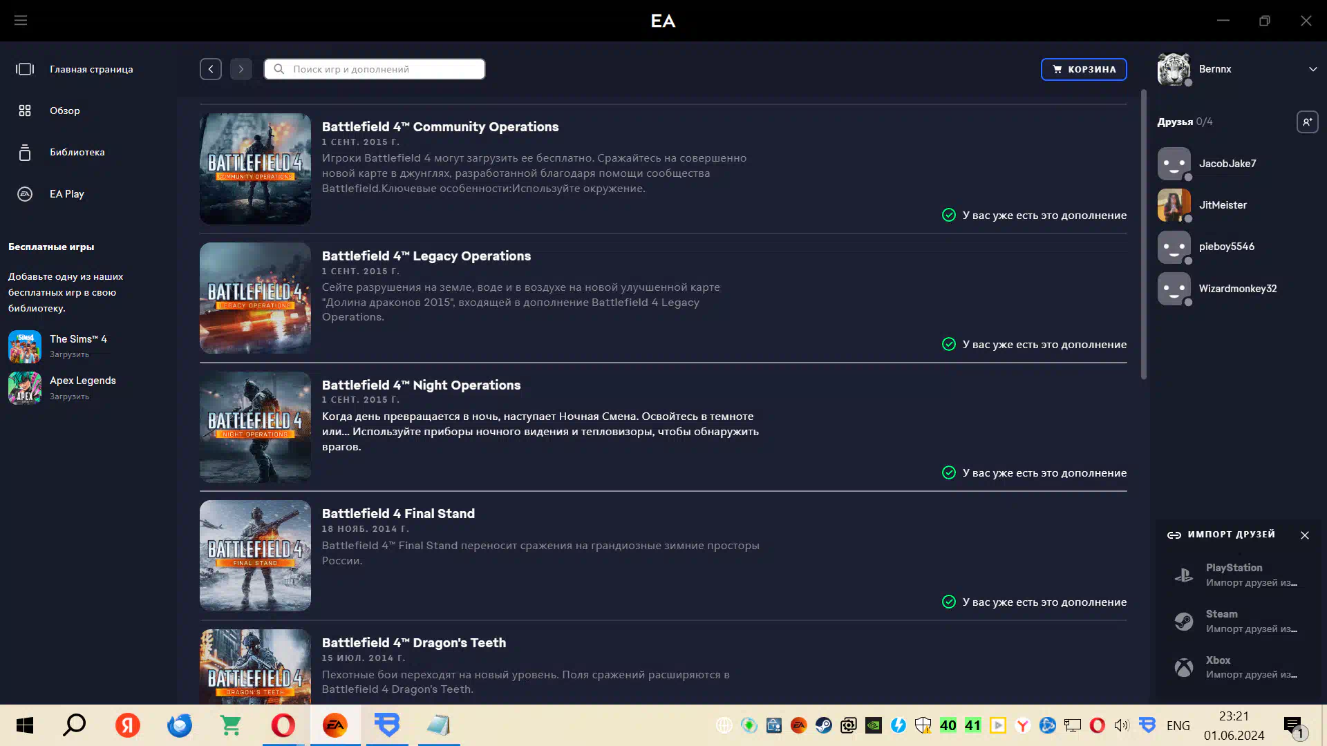Click the Steam tray icon
This screenshot has height=746, width=1327.
click(x=823, y=725)
